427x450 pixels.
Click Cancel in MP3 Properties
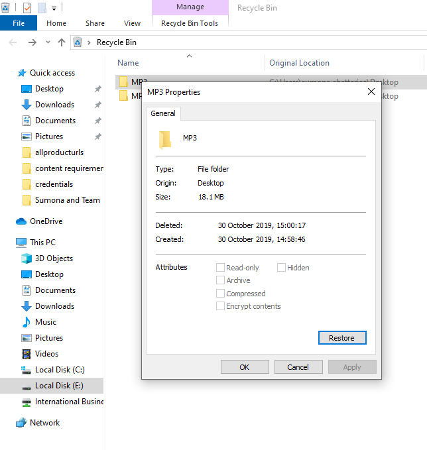coord(298,367)
